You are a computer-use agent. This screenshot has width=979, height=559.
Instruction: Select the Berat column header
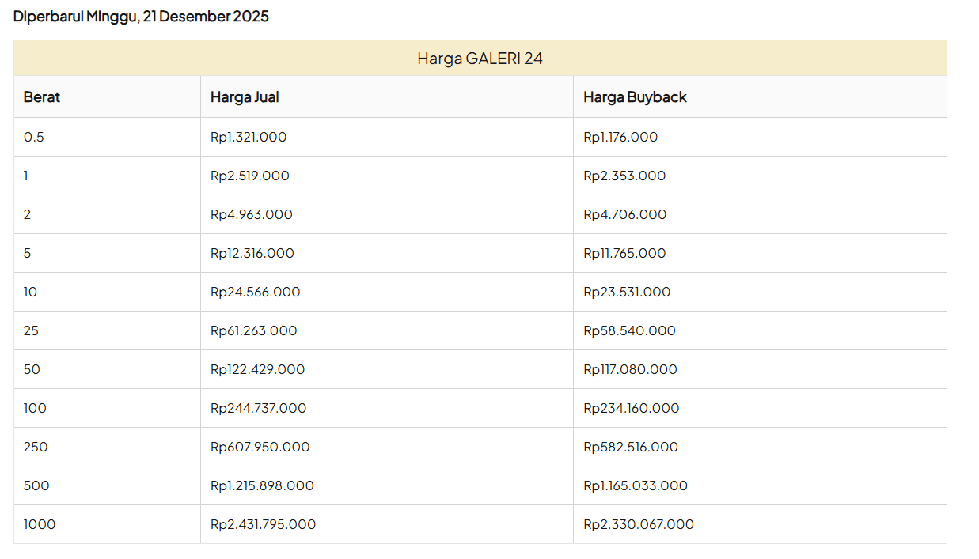tap(41, 96)
